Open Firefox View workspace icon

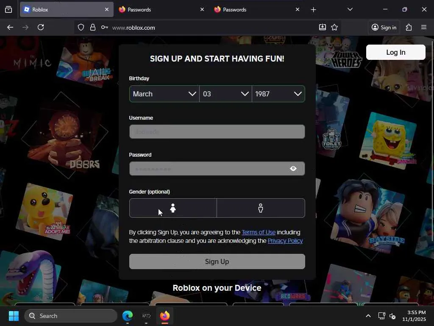8,9
